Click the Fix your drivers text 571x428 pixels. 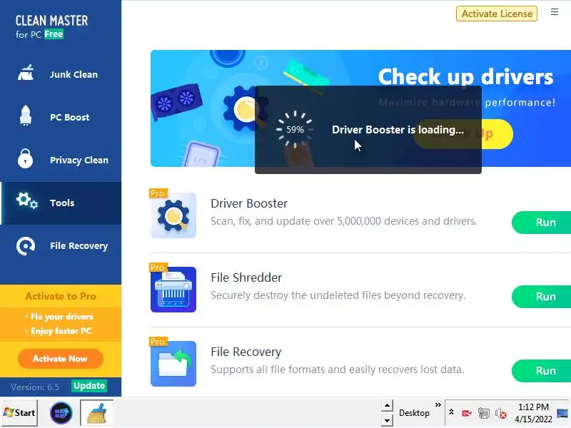tap(62, 317)
